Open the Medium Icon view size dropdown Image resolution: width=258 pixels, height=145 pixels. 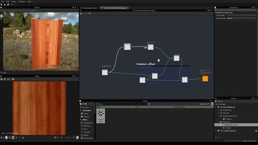click(x=204, y=104)
